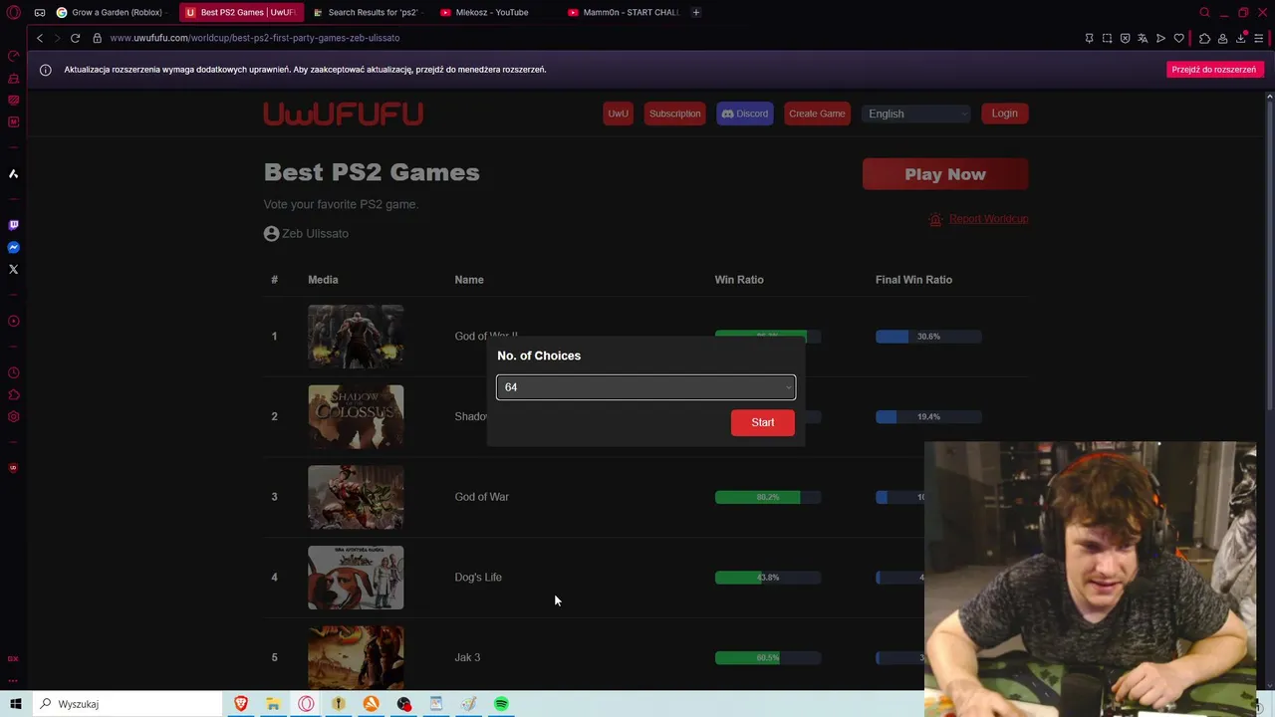Open sidebar settings gear icon

14,416
